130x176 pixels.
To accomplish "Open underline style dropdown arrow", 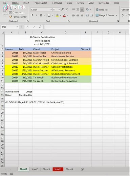I will (44, 15).
